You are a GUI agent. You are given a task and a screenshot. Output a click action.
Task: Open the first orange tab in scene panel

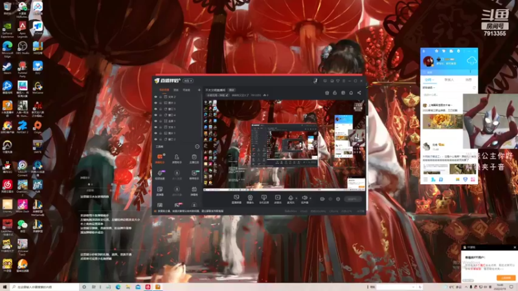pos(164,90)
